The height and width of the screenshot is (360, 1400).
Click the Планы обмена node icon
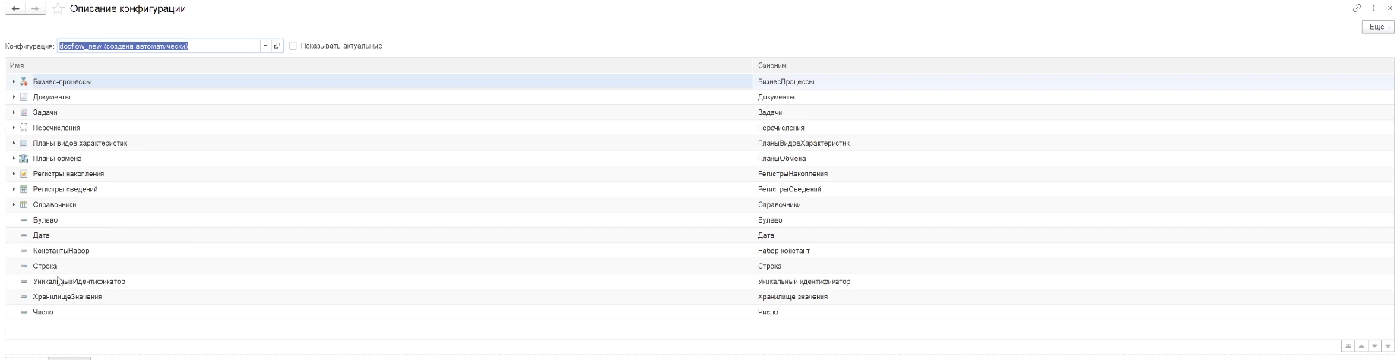point(23,159)
